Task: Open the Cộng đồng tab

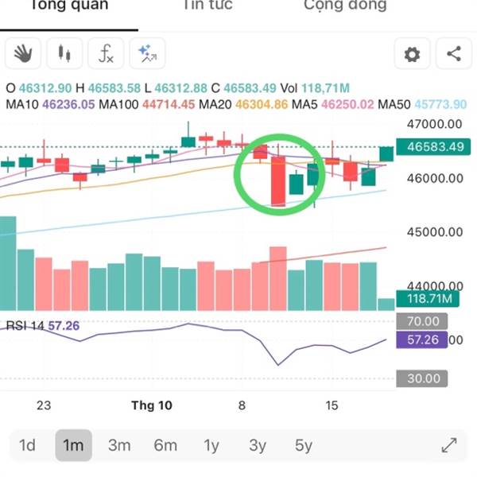Action: coord(345,6)
